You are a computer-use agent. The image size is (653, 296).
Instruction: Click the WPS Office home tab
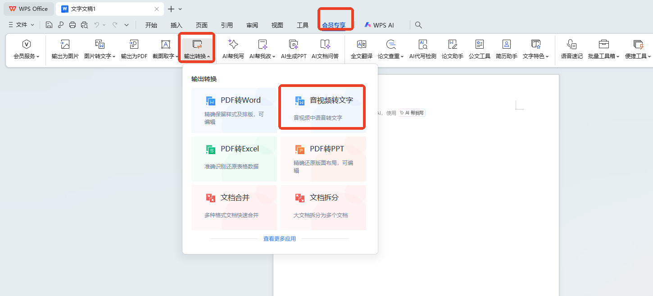coord(28,9)
